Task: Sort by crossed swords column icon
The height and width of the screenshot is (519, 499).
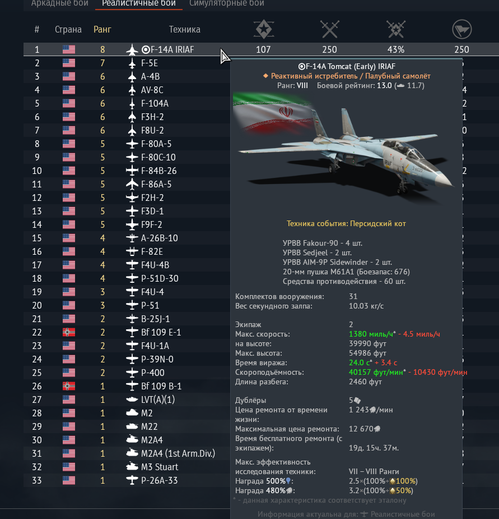Action: click(329, 29)
